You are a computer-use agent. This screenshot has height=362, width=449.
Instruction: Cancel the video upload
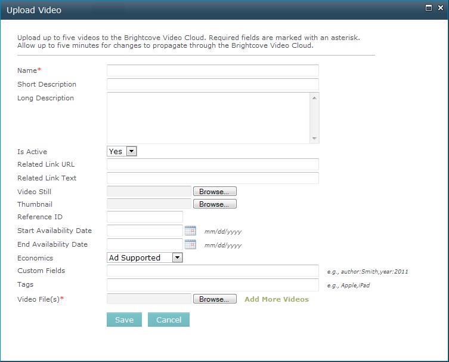coord(169,320)
